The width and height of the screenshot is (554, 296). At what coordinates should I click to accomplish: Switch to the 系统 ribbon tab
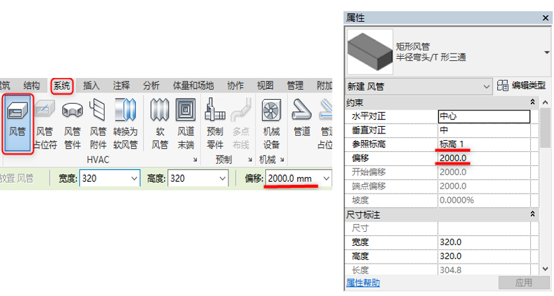(62, 85)
